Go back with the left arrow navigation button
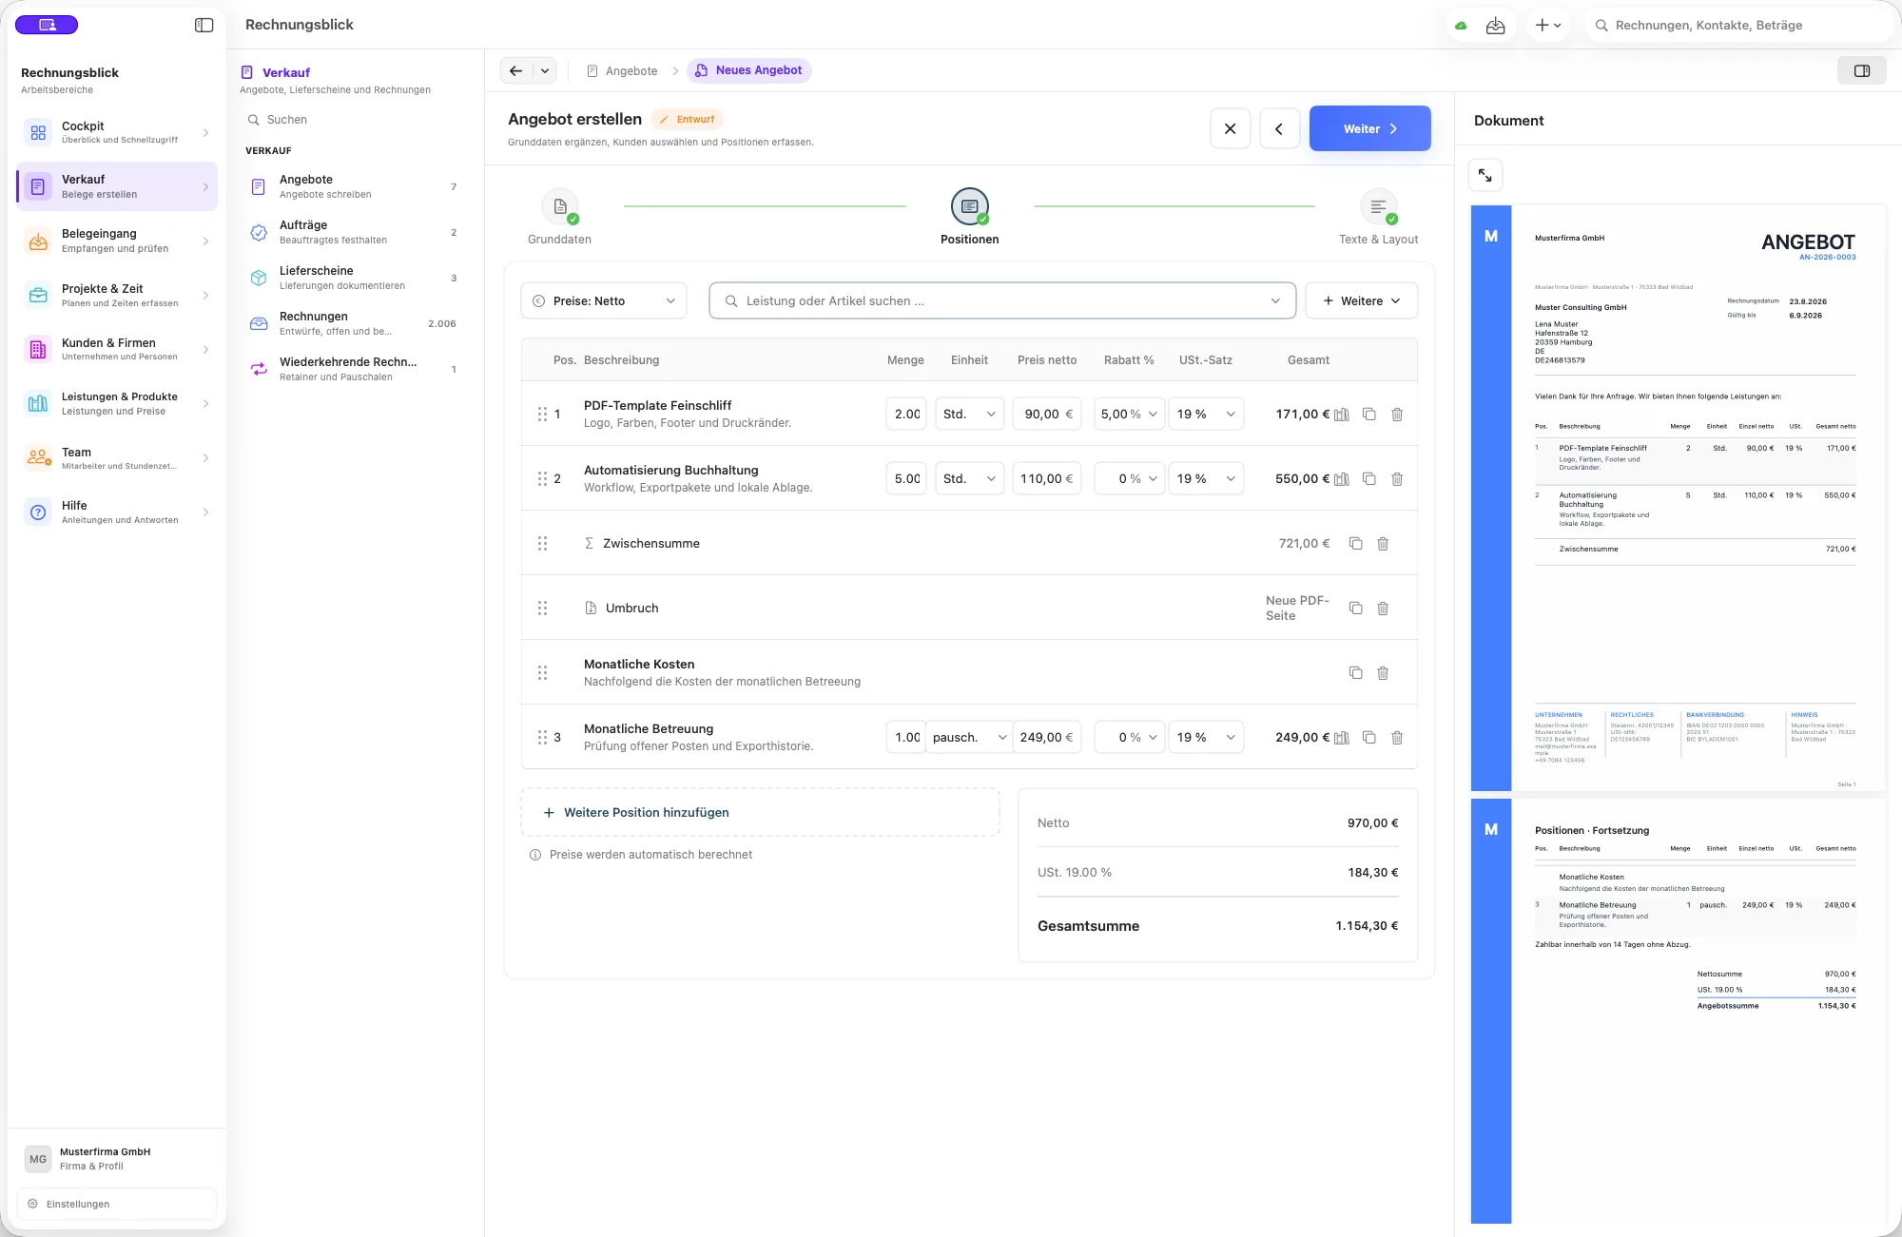This screenshot has width=1902, height=1237. (x=515, y=70)
